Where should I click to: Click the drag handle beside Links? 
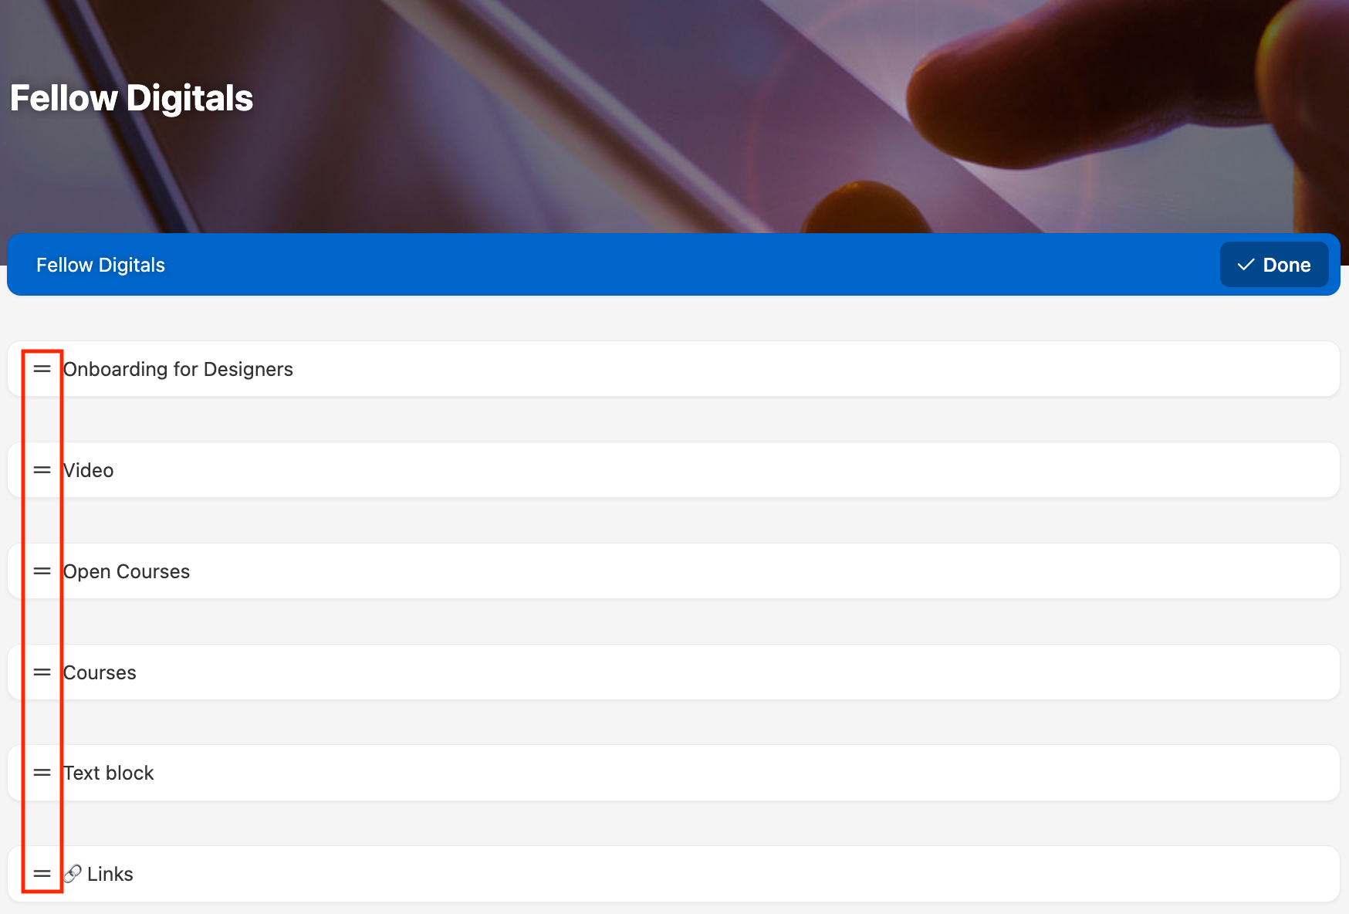[x=42, y=874]
